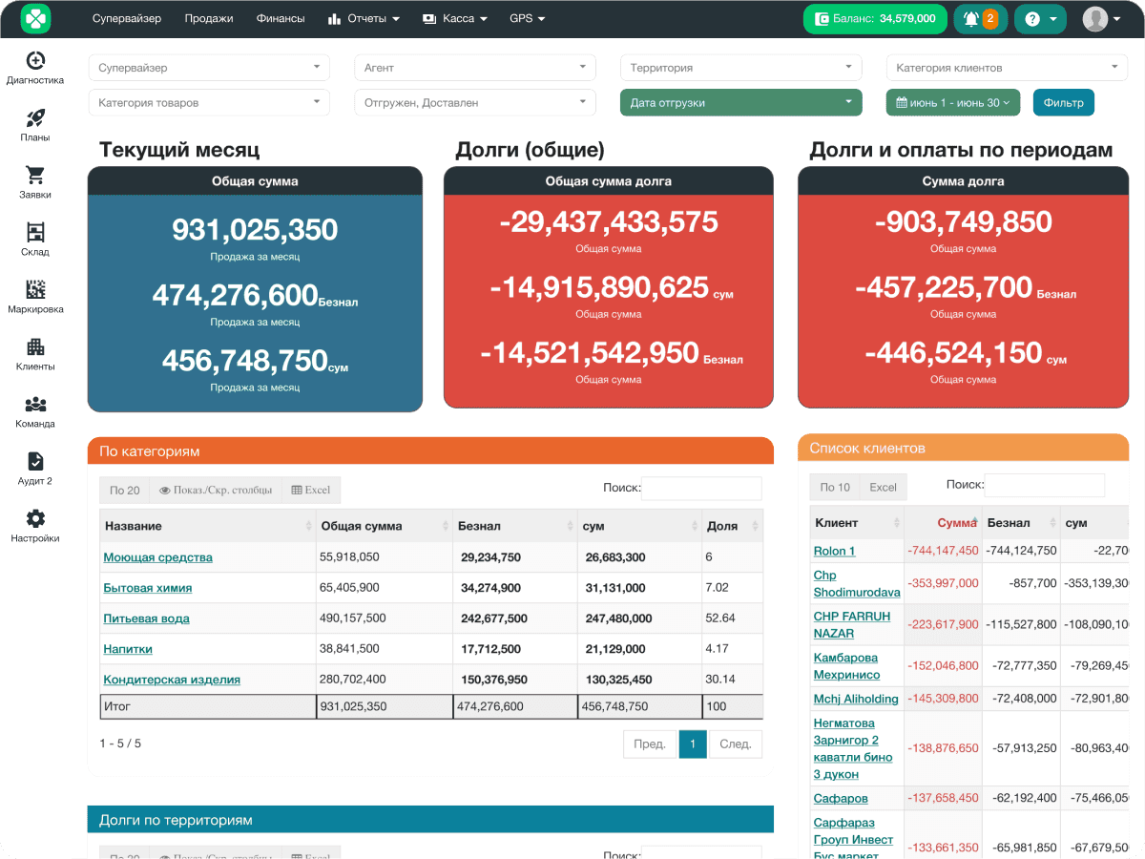1145x859 pixels.
Task: Open client Chp Shodimurodava link
Action: tap(857, 583)
